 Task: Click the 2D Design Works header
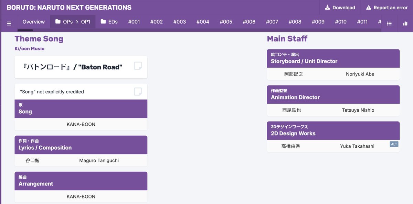click(333, 131)
